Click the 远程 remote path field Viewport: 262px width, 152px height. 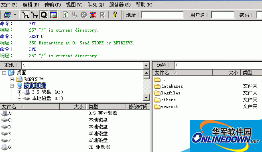(x=218, y=65)
